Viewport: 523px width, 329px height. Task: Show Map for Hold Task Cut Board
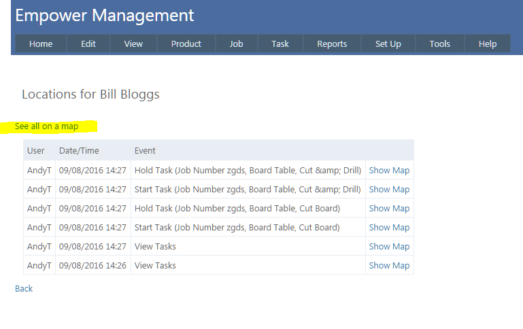389,209
